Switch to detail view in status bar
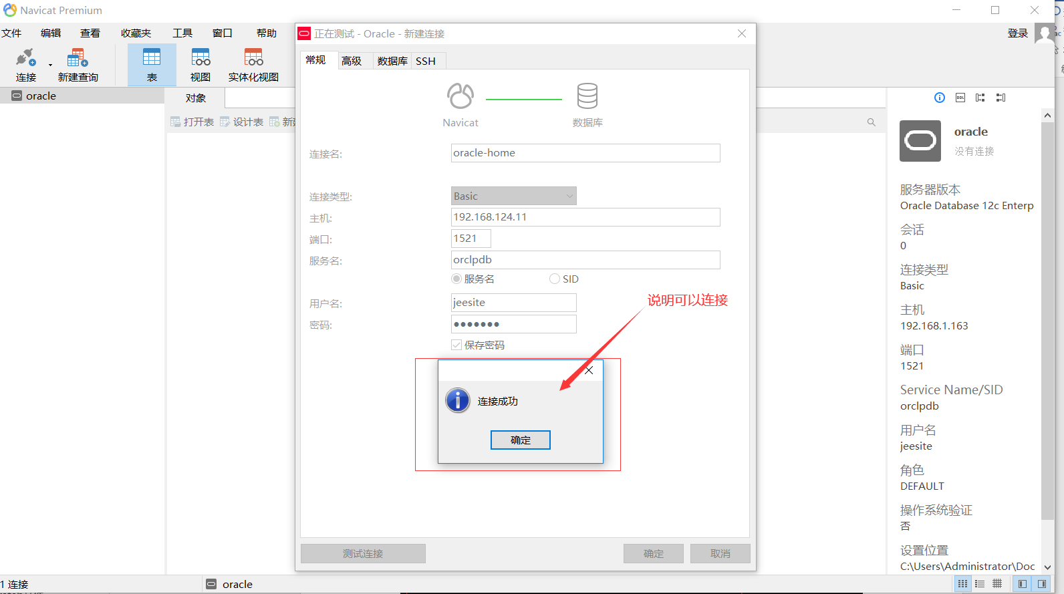 click(x=997, y=584)
